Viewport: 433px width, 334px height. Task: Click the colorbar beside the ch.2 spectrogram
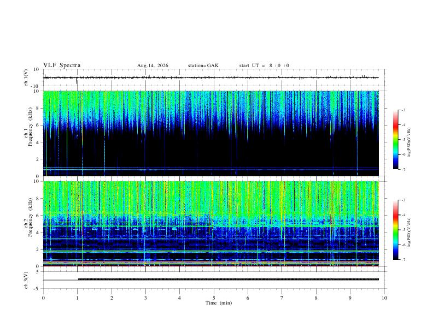click(x=395, y=230)
